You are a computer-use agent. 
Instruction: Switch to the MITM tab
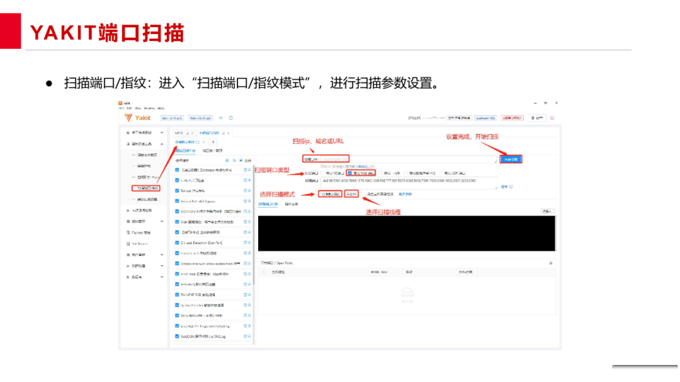tap(179, 133)
